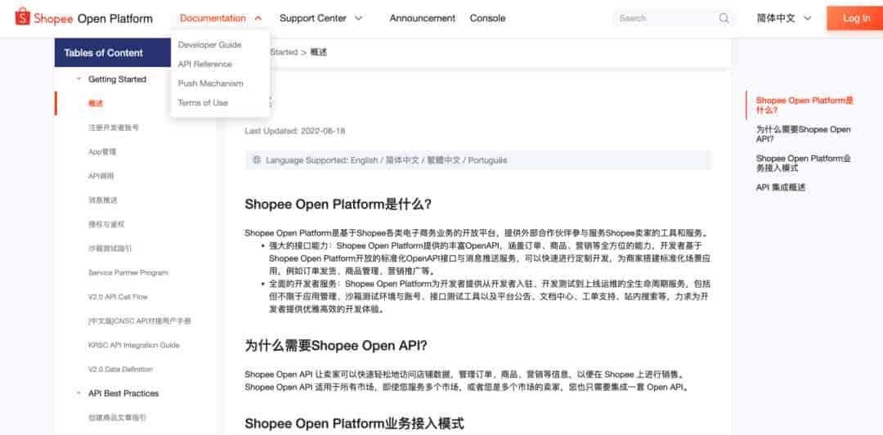
Task: Click the globe icon beside Language Supported
Action: [x=257, y=160]
